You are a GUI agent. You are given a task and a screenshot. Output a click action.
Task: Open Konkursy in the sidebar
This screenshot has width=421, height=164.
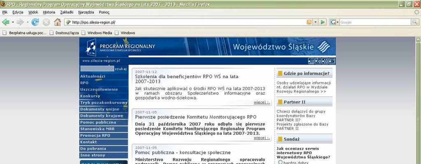pyautogui.click(x=104, y=96)
